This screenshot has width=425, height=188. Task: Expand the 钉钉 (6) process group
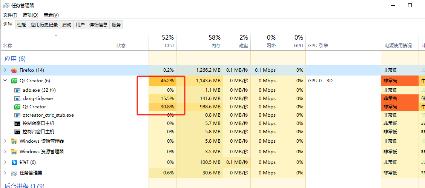(x=5, y=162)
